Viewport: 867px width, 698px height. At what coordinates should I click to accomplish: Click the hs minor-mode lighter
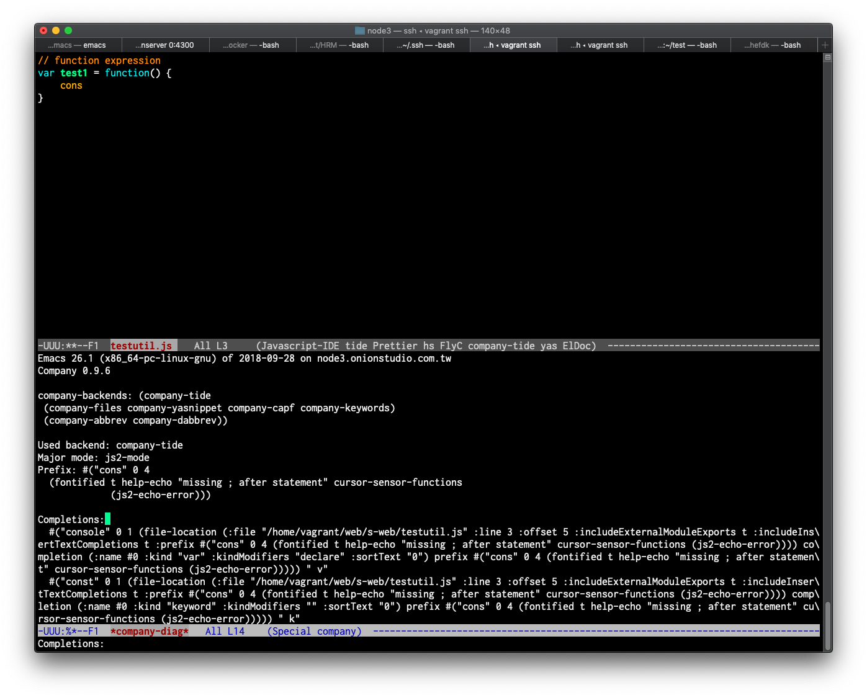click(x=429, y=346)
